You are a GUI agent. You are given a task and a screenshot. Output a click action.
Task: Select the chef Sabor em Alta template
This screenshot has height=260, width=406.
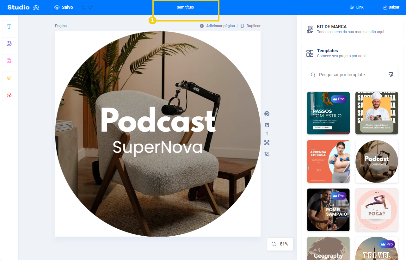(x=377, y=113)
